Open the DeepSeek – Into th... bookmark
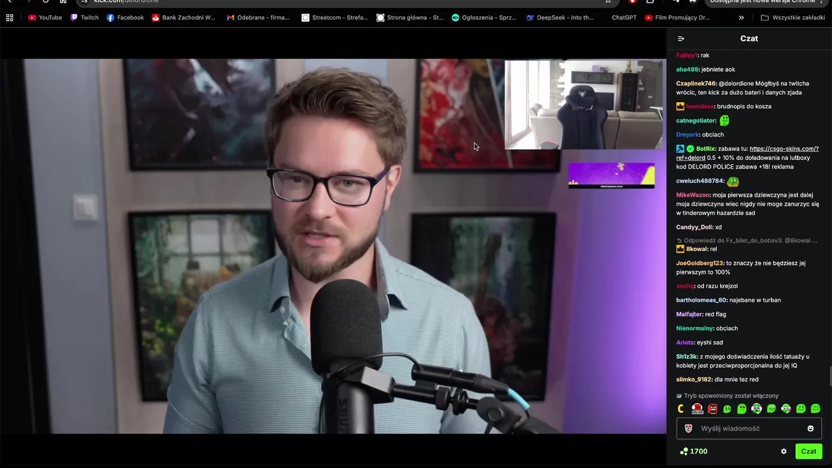 coord(560,18)
